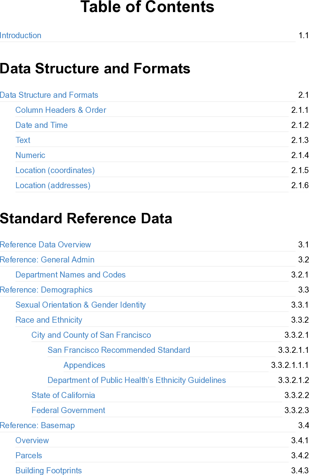309x475 pixels.
Task: Go to Reference Data Overview
Action: click(45, 245)
